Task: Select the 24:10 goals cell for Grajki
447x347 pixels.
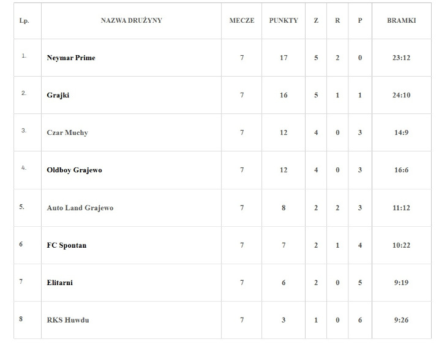Action: pyautogui.click(x=401, y=95)
